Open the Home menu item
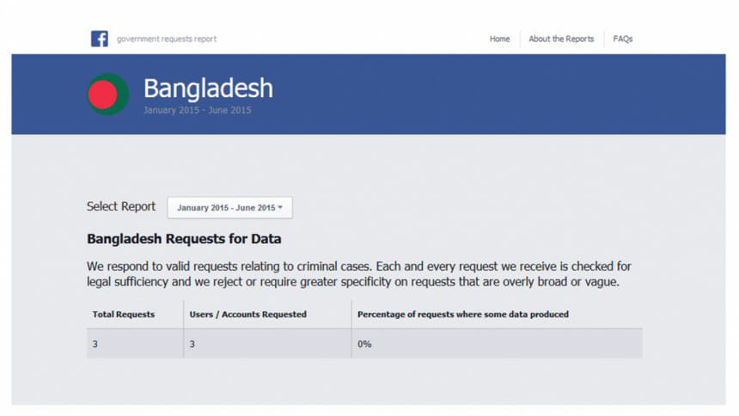Screen dimensions: 739x416 point(499,39)
